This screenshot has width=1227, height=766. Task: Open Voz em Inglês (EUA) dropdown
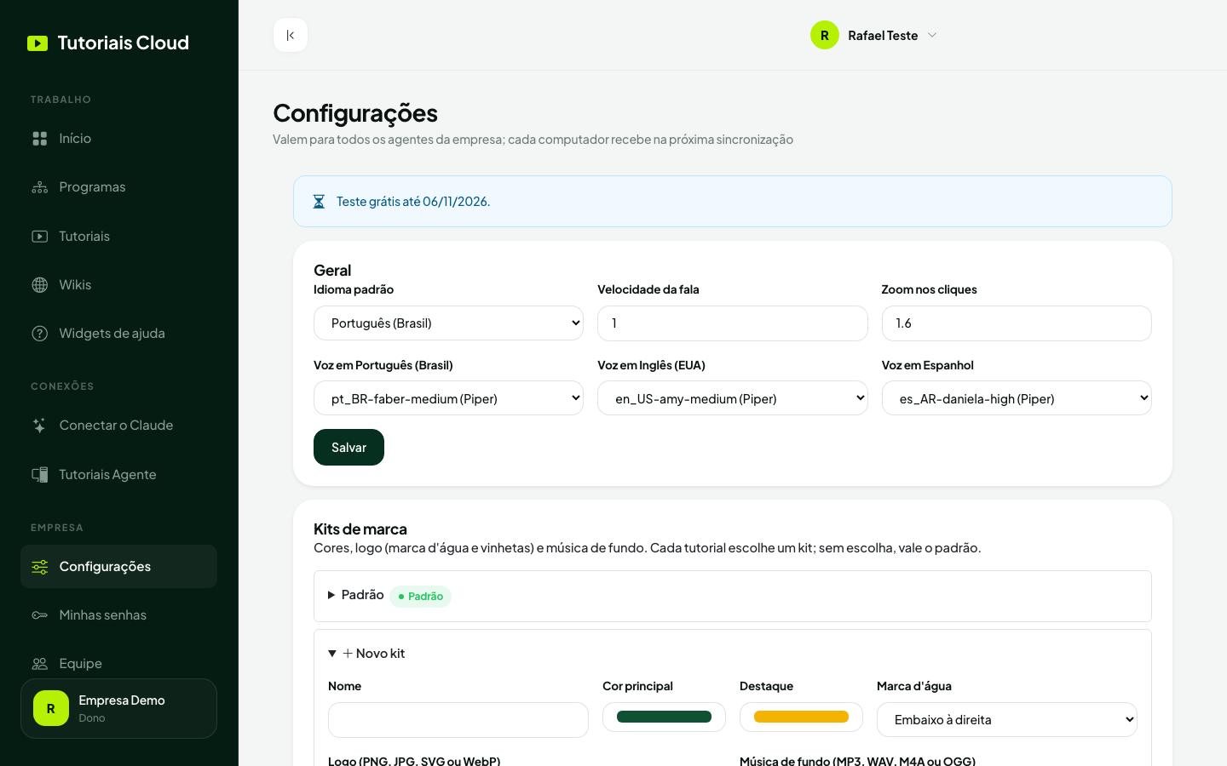(732, 398)
